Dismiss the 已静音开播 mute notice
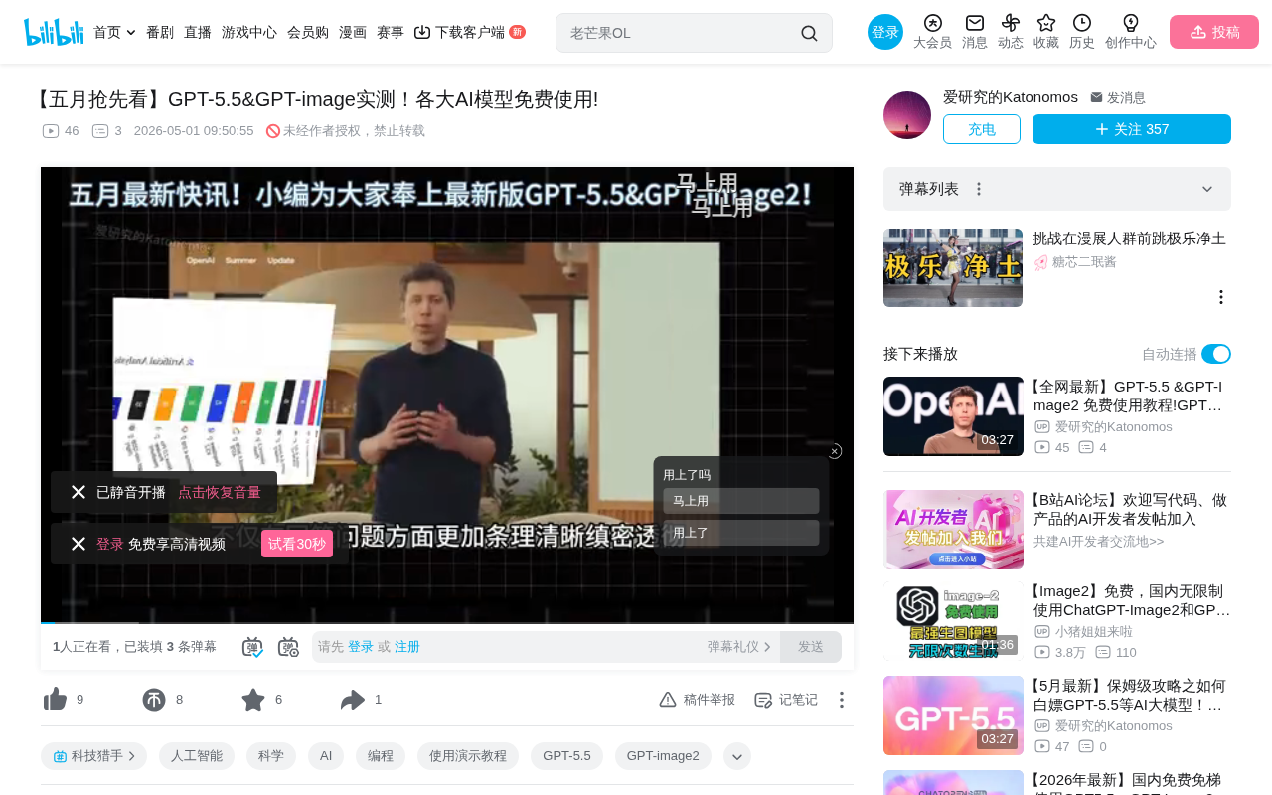This screenshot has height=795, width=1272. (79, 492)
